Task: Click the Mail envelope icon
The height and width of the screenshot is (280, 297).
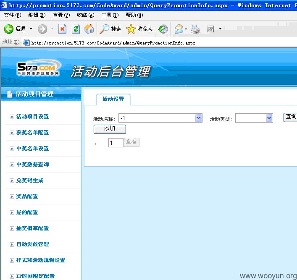Action: (179, 29)
